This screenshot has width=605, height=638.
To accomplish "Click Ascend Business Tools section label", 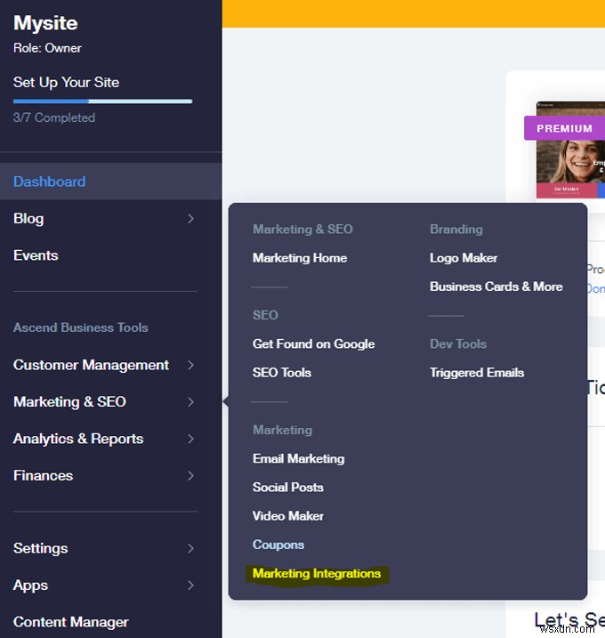I will tap(81, 327).
